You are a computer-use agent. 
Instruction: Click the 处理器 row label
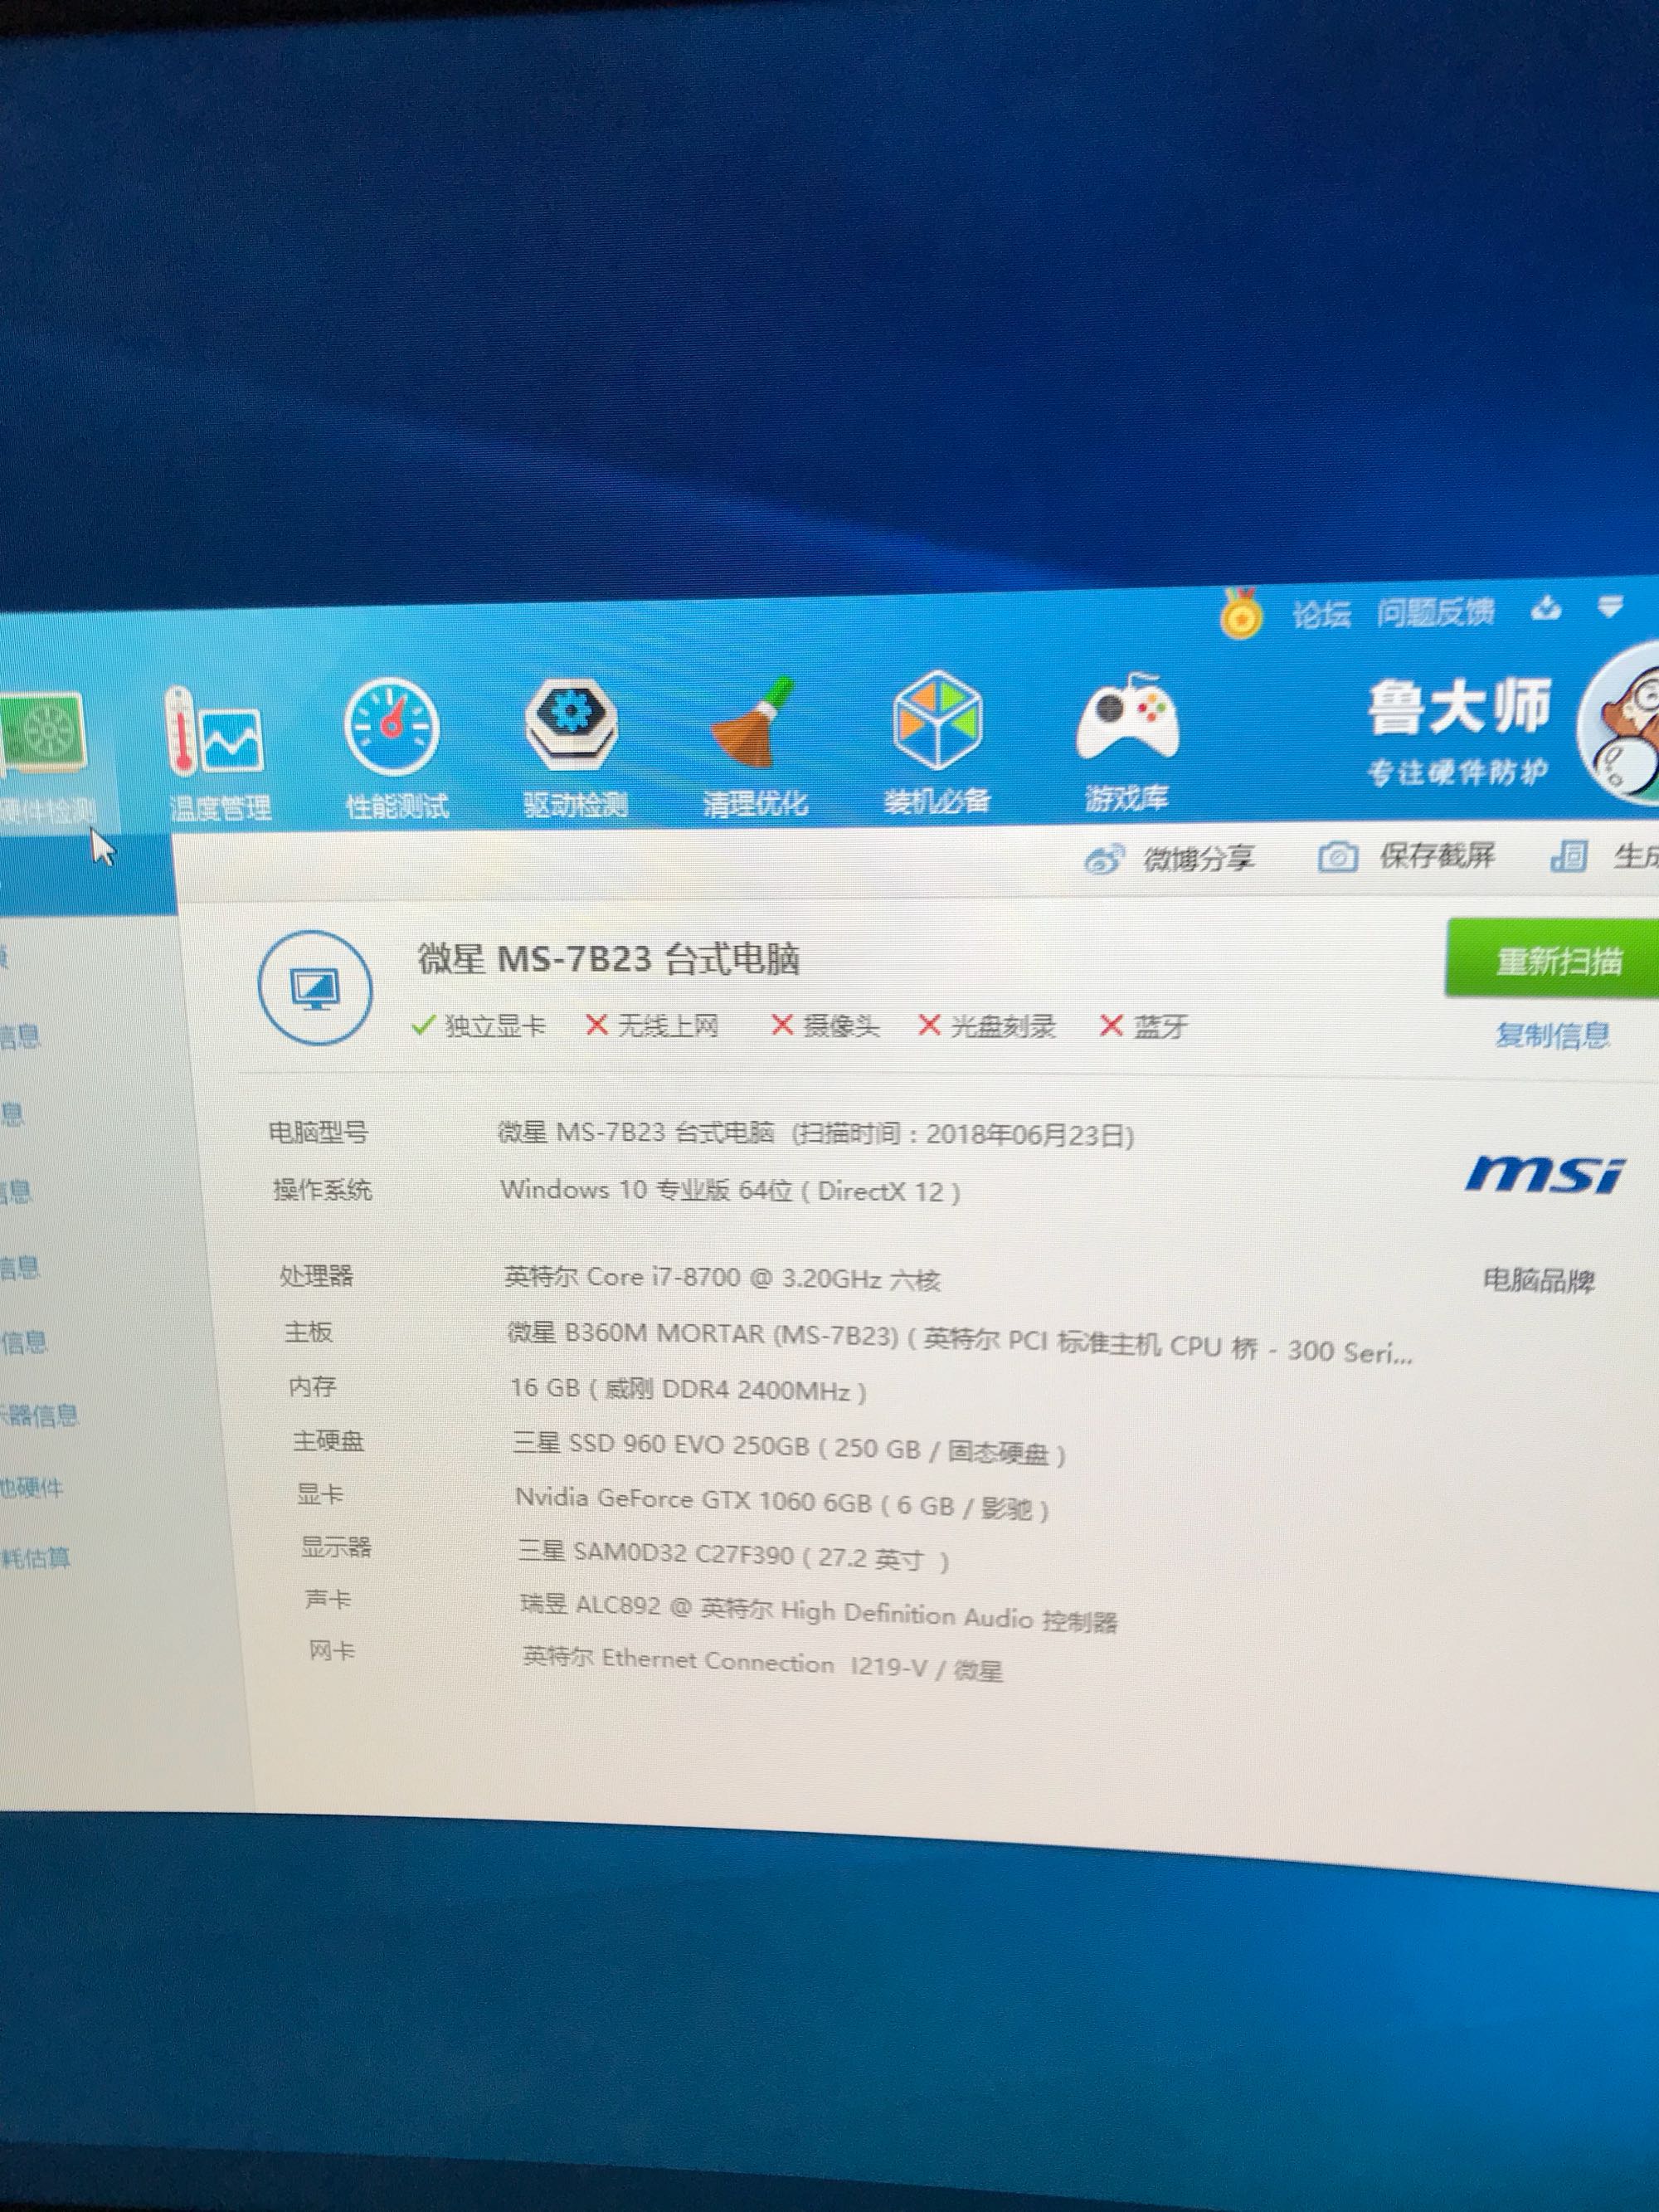[x=316, y=1275]
